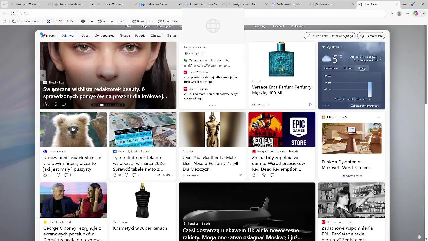This screenshot has height=241, width=428.
Task: Play the bear cub video
Action: coord(73,130)
